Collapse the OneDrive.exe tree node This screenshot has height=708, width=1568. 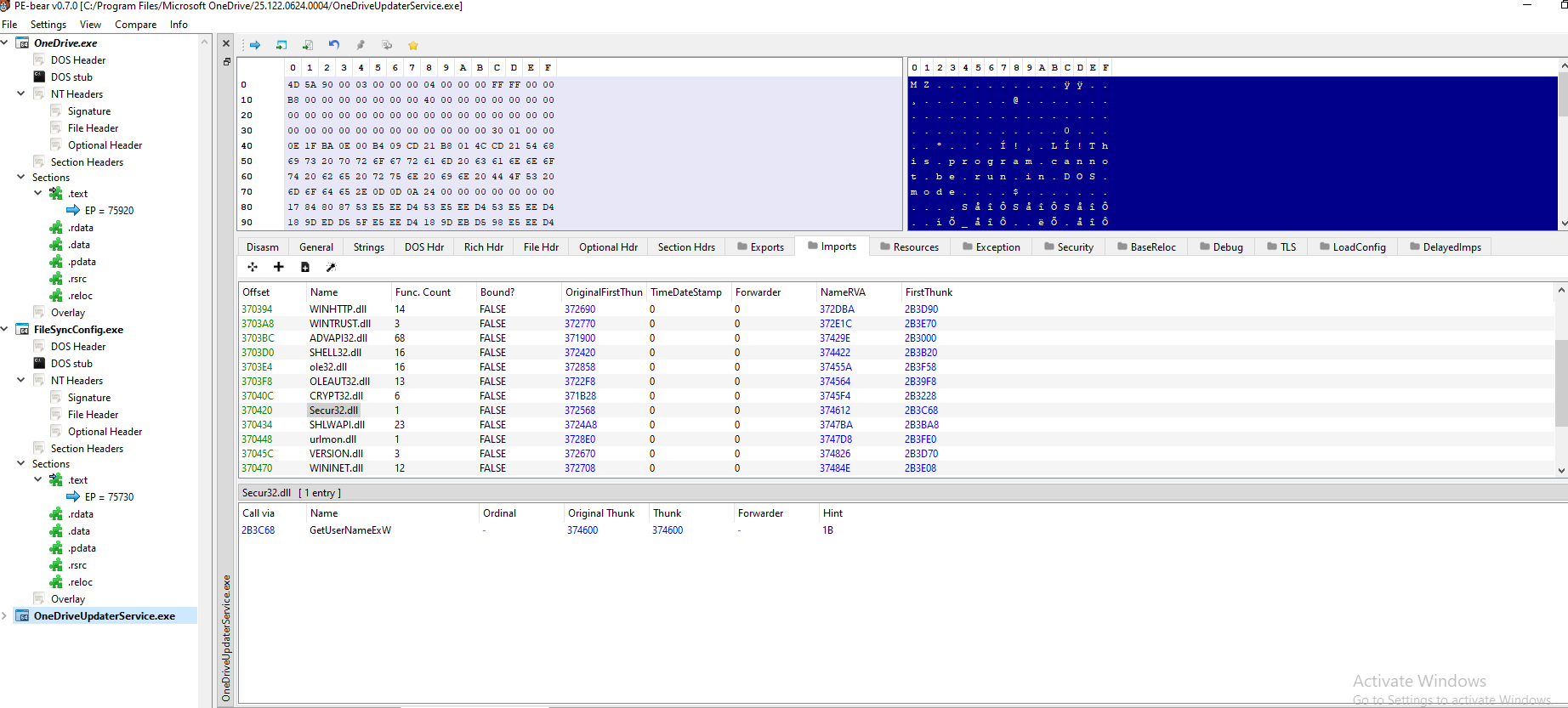pyautogui.click(x=5, y=42)
